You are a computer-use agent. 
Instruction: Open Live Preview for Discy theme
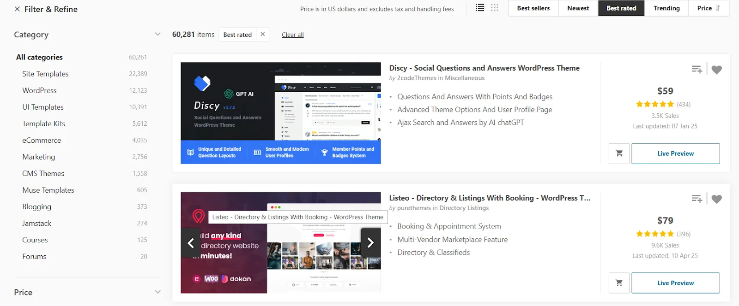[x=675, y=153]
